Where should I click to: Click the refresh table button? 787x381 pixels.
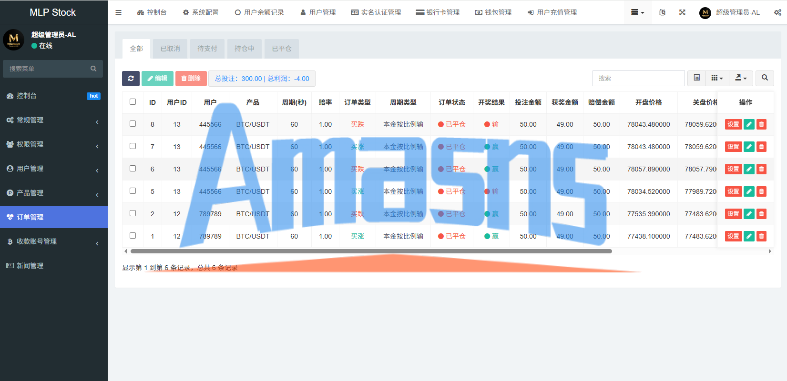pos(131,79)
